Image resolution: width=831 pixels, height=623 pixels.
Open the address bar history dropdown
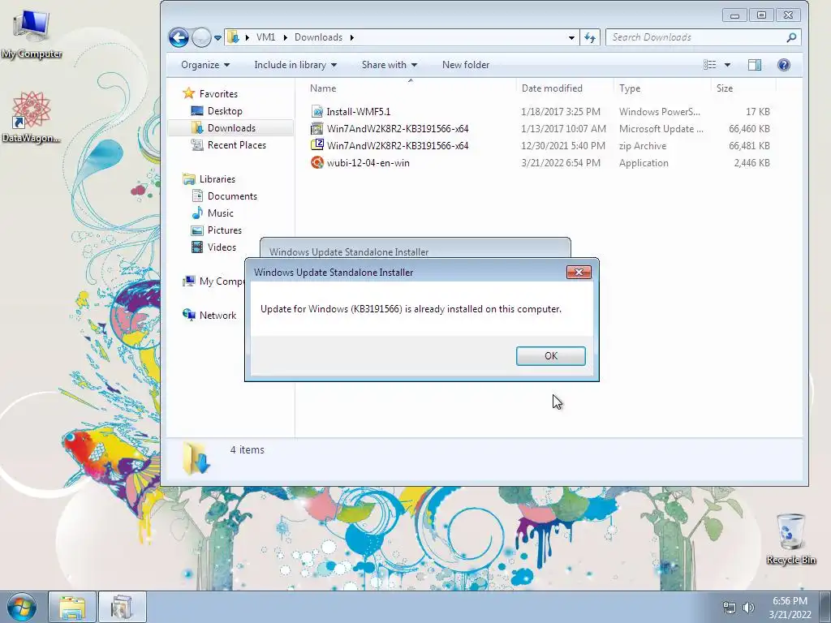tap(571, 37)
